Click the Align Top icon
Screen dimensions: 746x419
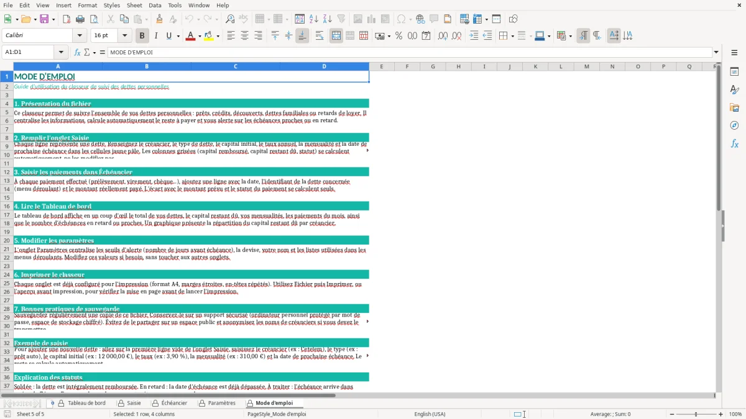(275, 36)
